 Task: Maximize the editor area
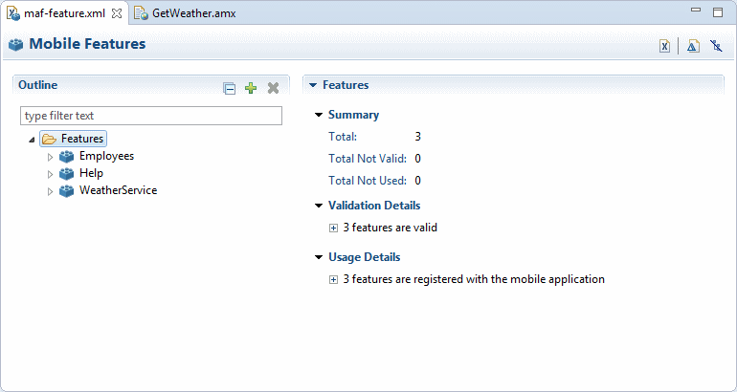click(x=718, y=12)
